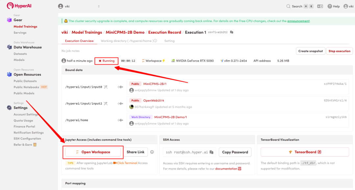The height and width of the screenshot is (190, 355).
Task: Click info icon beside Share Link
Action: pyautogui.click(x=152, y=152)
